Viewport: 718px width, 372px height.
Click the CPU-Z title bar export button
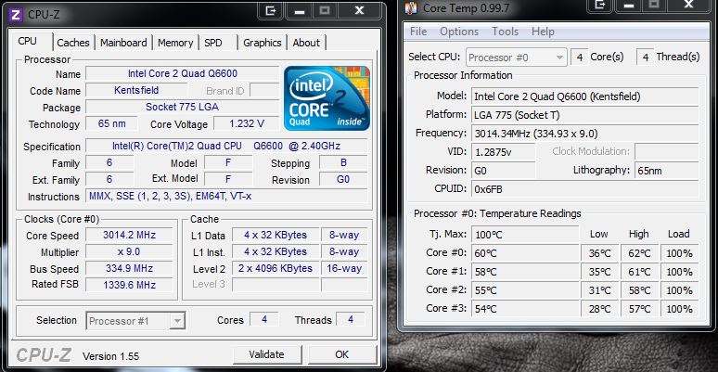270,10
